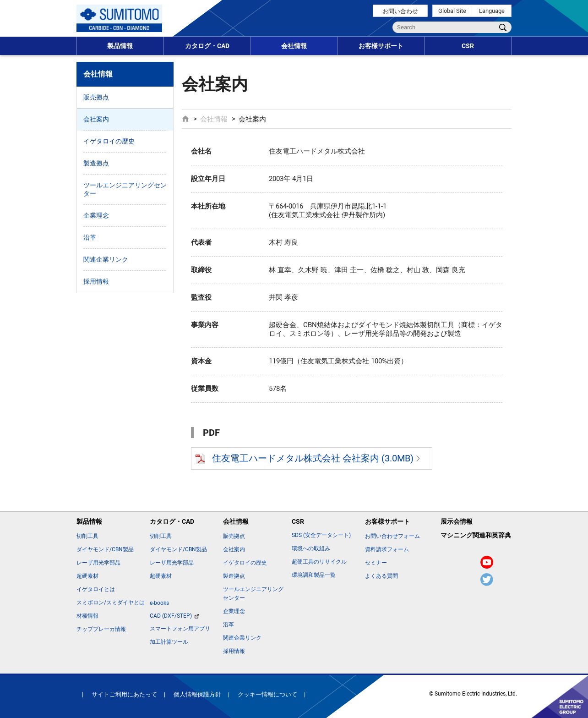Click arrow chevron on PDF download link
588x718 pixels.
click(x=418, y=458)
